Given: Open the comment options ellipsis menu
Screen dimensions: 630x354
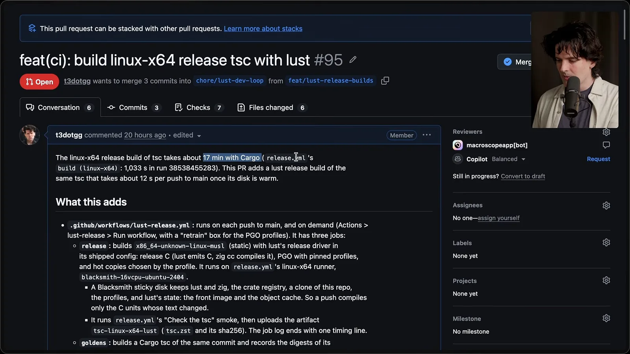Looking at the screenshot, I should coord(426,135).
